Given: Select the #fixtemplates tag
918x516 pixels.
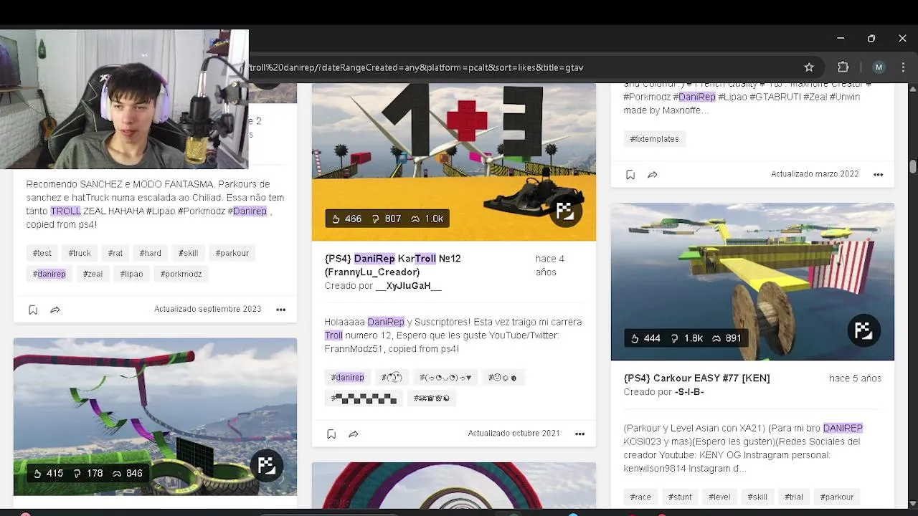Looking at the screenshot, I should point(654,139).
